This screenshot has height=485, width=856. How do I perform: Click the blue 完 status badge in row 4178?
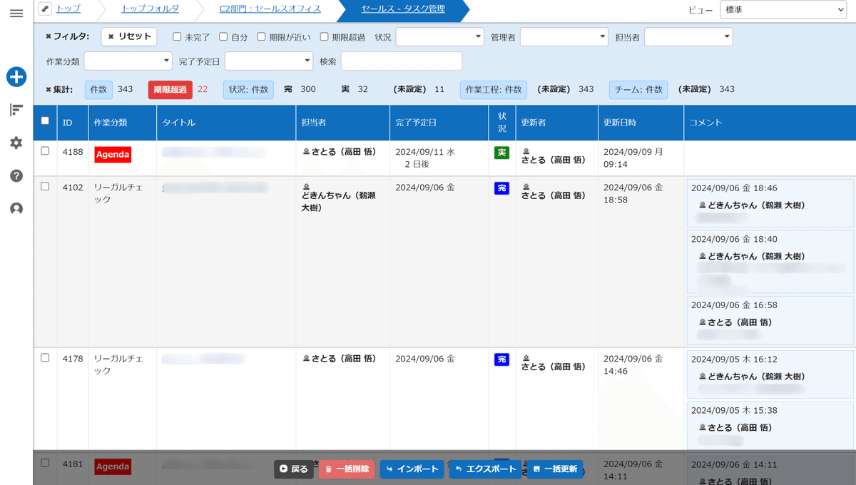[x=501, y=359]
